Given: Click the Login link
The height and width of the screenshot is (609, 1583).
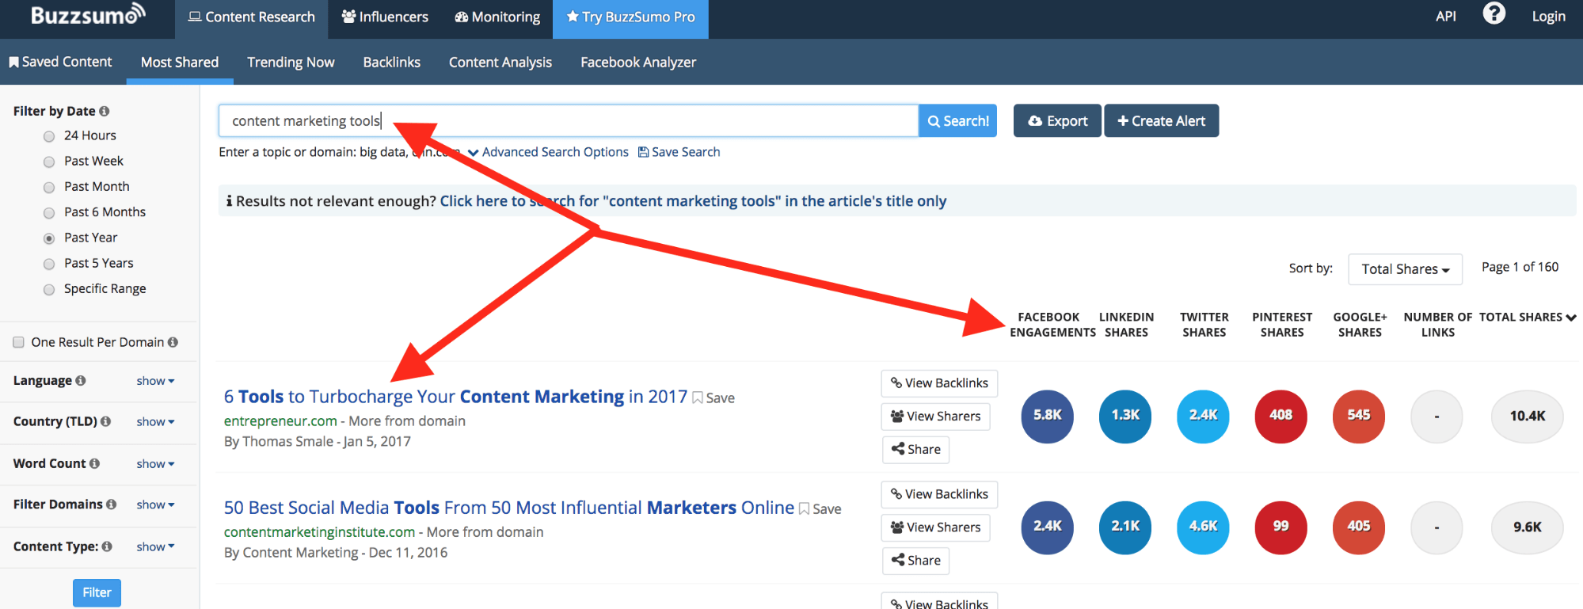Looking at the screenshot, I should [1548, 17].
